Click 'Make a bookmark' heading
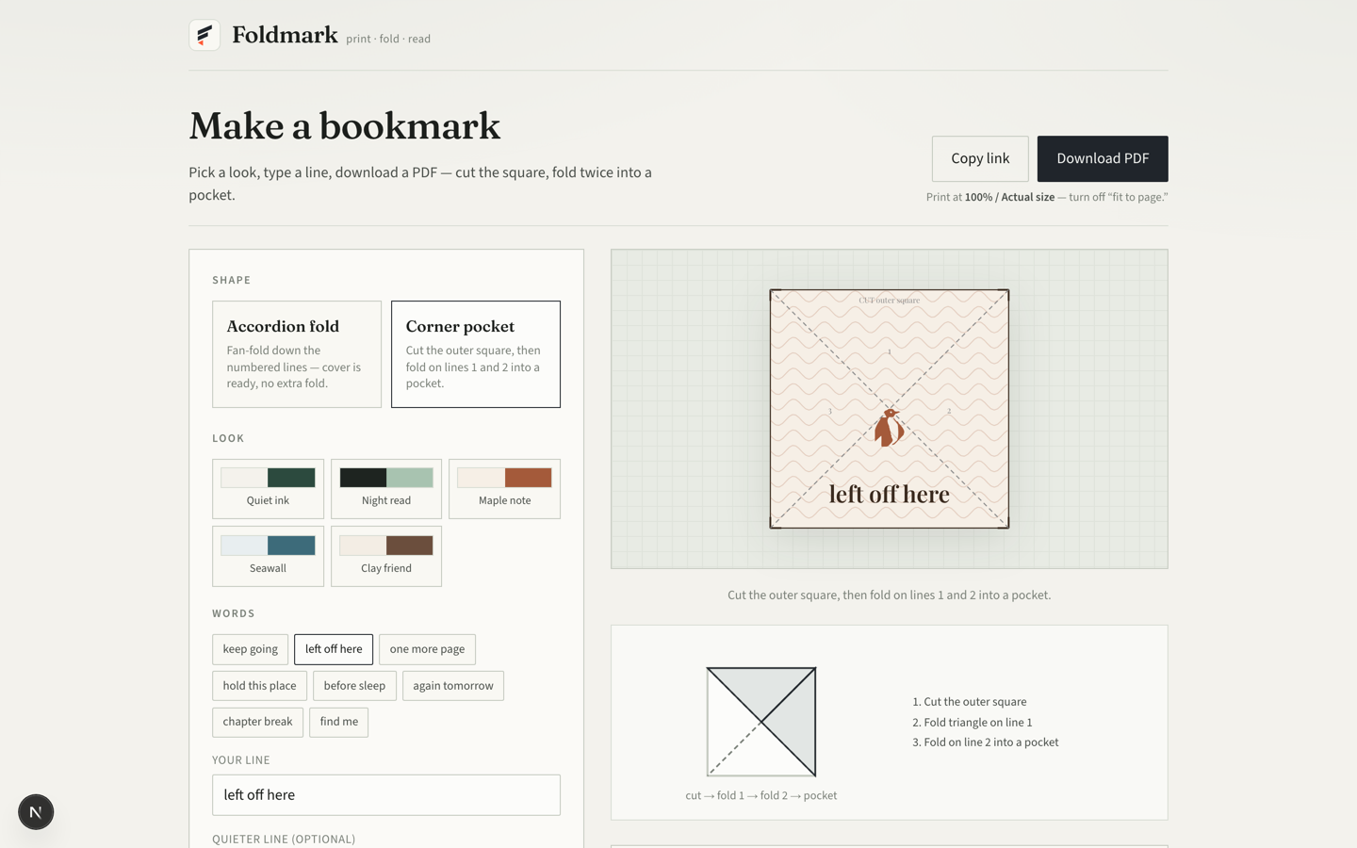The width and height of the screenshot is (1357, 848). point(345,126)
